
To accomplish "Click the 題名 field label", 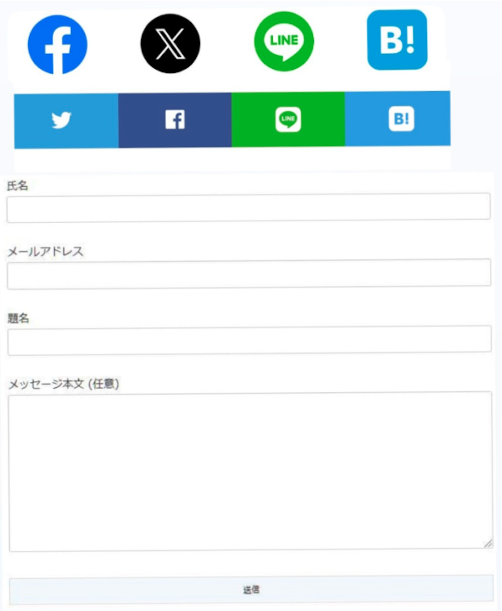I will click(x=19, y=318).
